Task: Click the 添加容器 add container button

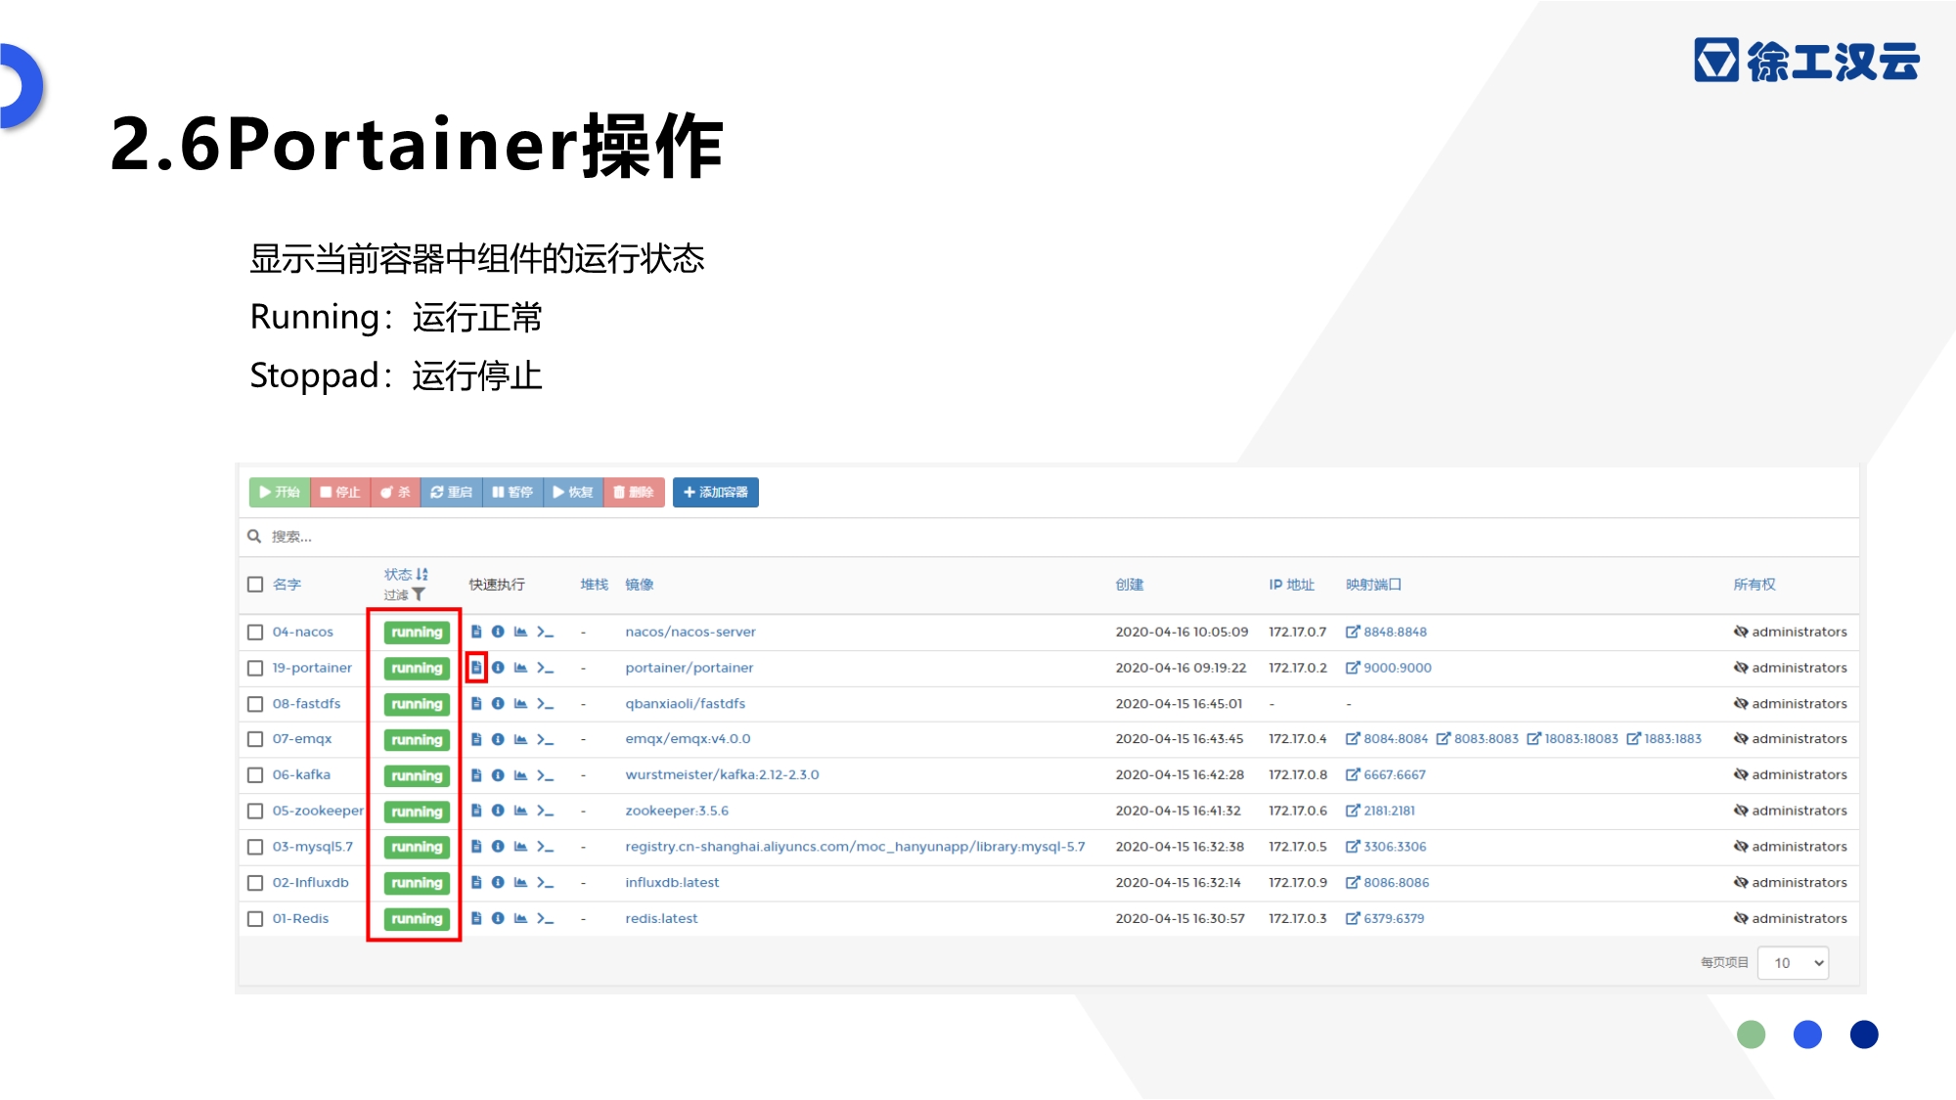Action: click(x=716, y=492)
